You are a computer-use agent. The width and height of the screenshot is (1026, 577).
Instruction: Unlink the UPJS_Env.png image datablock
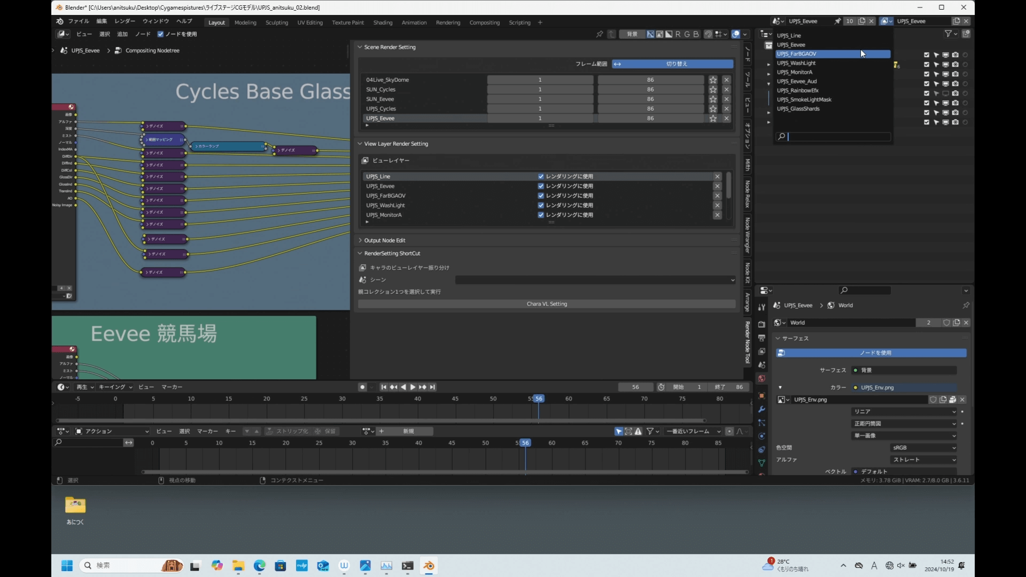click(x=962, y=400)
